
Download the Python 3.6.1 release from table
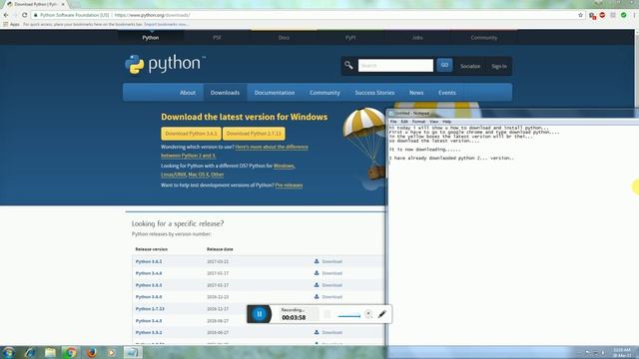(328, 261)
